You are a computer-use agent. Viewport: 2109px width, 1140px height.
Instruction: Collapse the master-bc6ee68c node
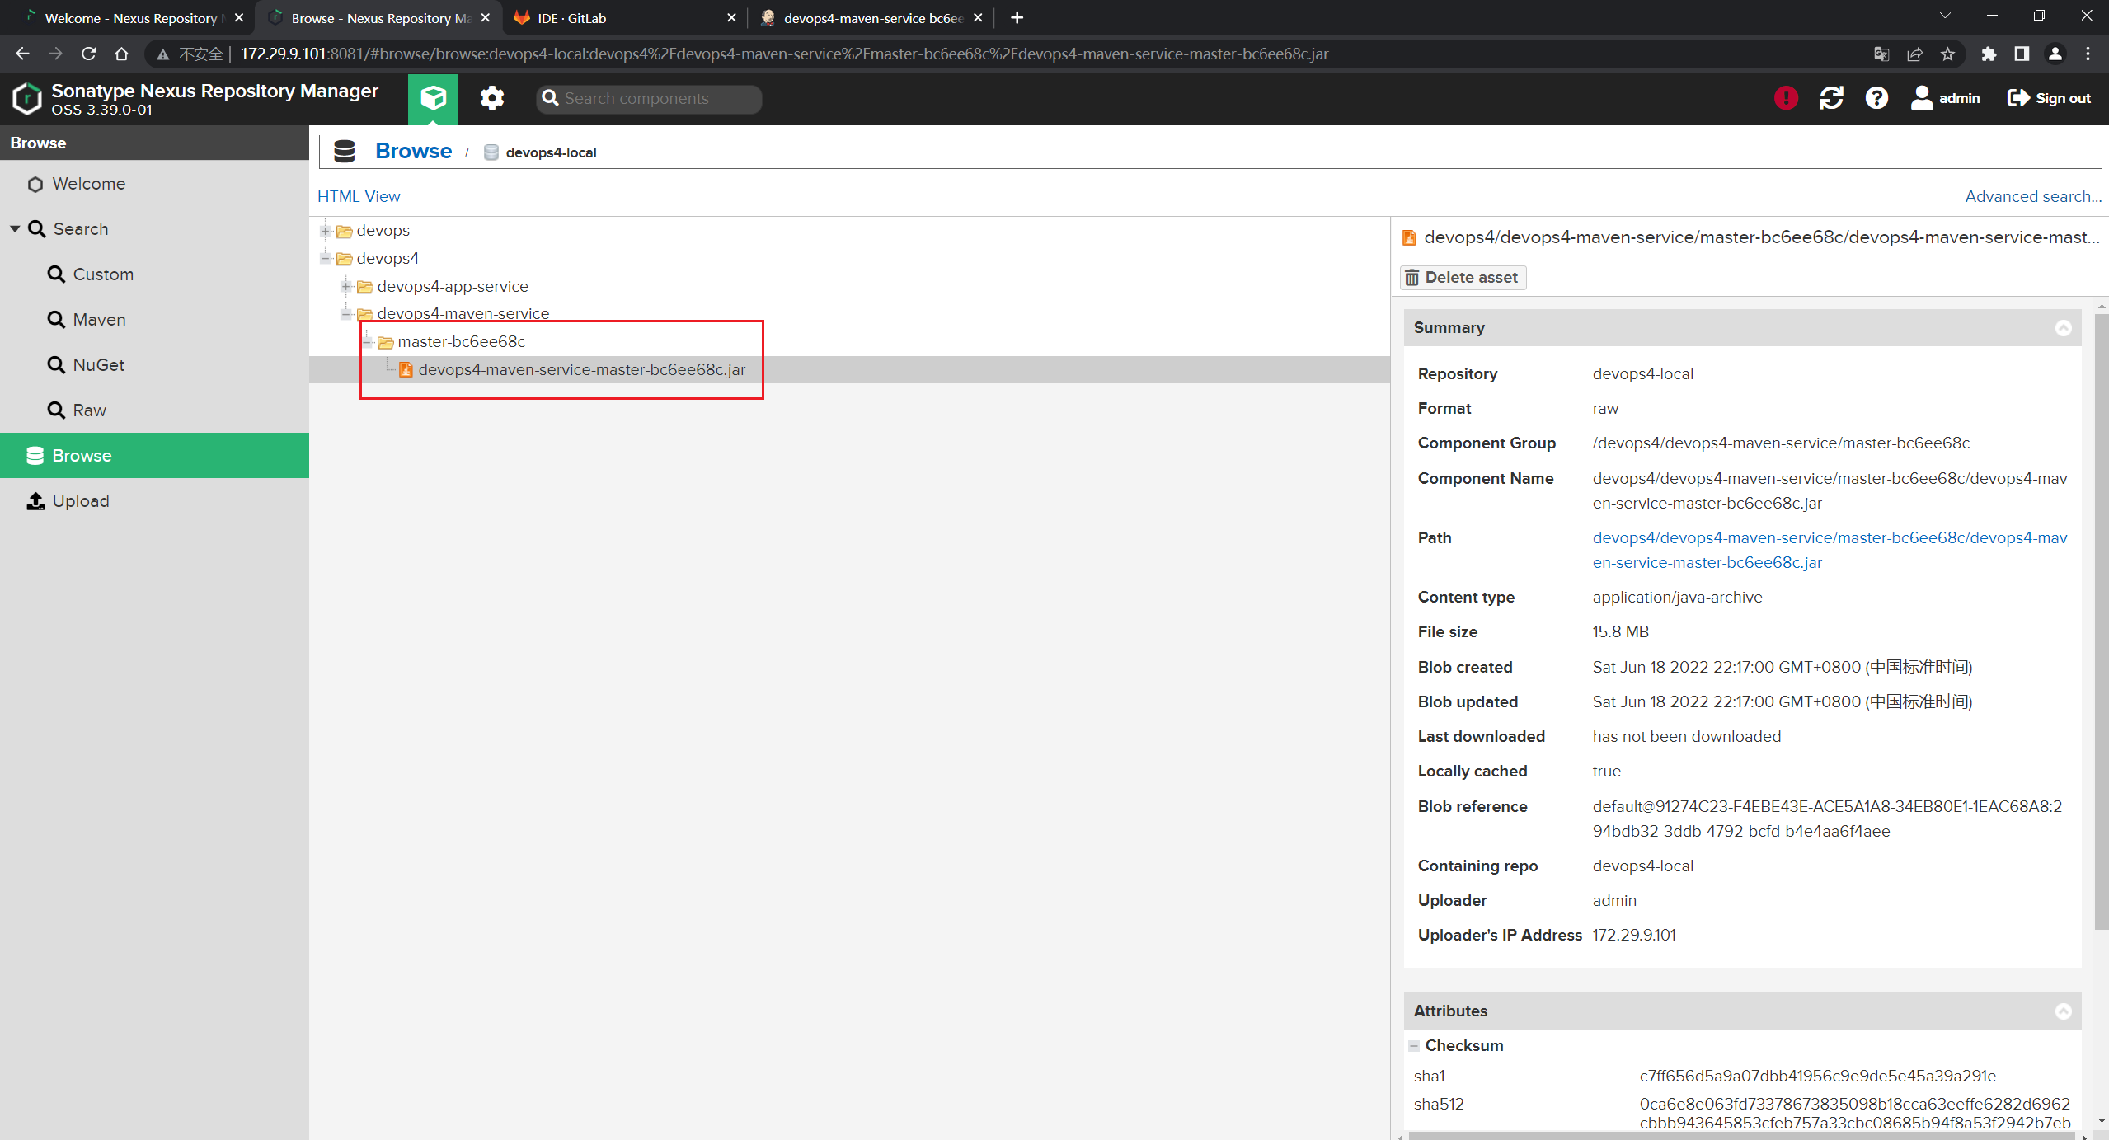coord(367,342)
